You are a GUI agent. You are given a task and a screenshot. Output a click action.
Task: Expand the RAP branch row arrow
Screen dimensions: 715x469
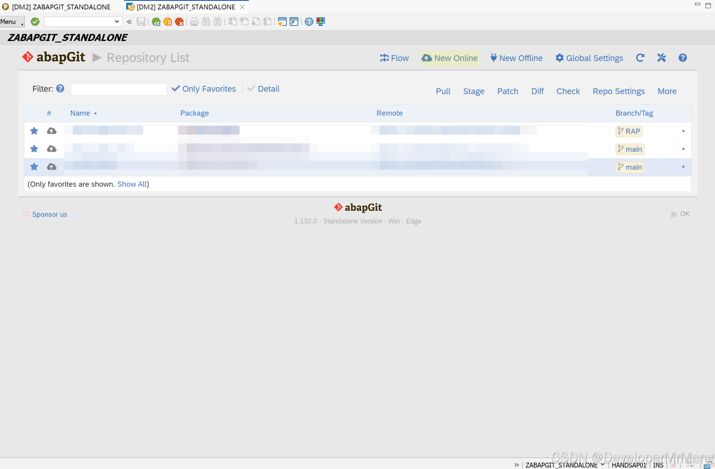pyautogui.click(x=683, y=131)
